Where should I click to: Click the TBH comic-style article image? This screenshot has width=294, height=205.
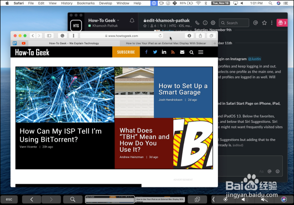(x=193, y=143)
